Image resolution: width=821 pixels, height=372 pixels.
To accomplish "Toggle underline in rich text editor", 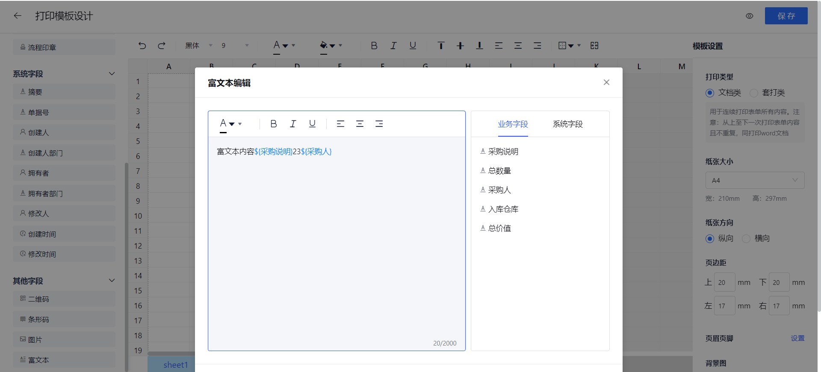I will tap(312, 124).
